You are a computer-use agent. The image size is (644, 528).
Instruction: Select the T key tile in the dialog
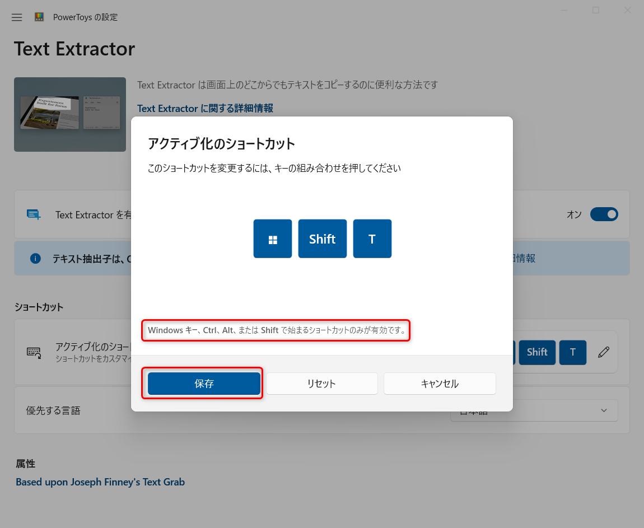[x=372, y=239]
